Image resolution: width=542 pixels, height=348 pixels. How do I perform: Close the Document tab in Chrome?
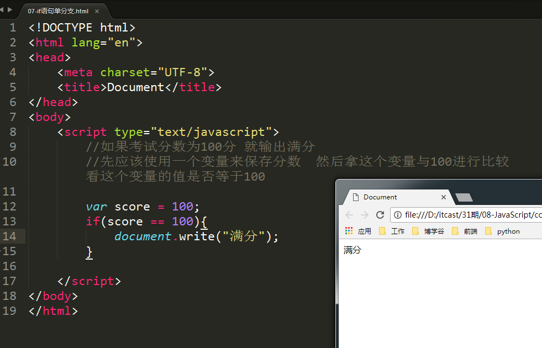[444, 197]
